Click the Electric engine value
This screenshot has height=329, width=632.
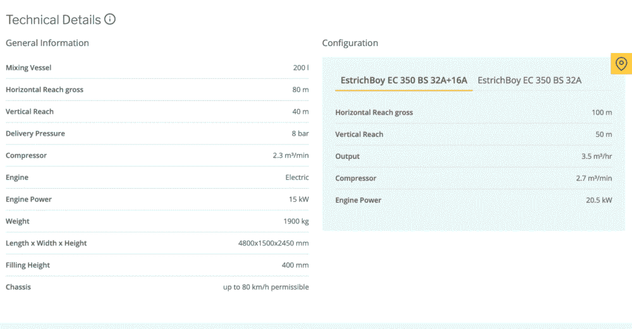(297, 177)
